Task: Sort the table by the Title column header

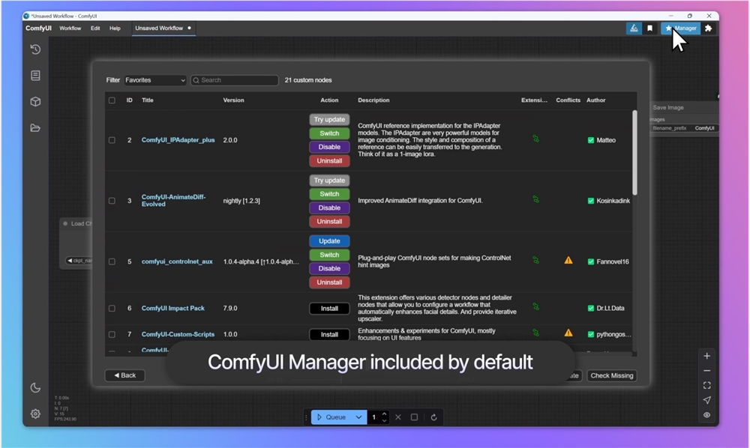Action: click(x=147, y=100)
